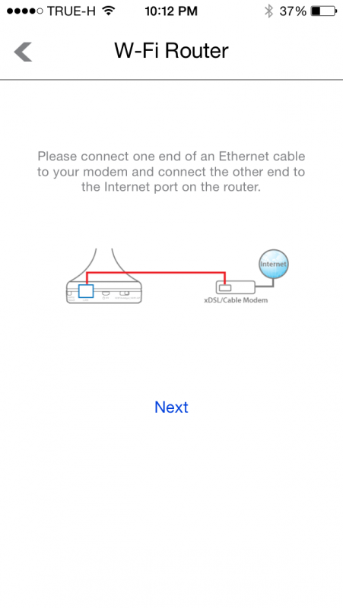Tap the xDSL/Cable Modem label
The height and width of the screenshot is (608, 343).
click(236, 300)
